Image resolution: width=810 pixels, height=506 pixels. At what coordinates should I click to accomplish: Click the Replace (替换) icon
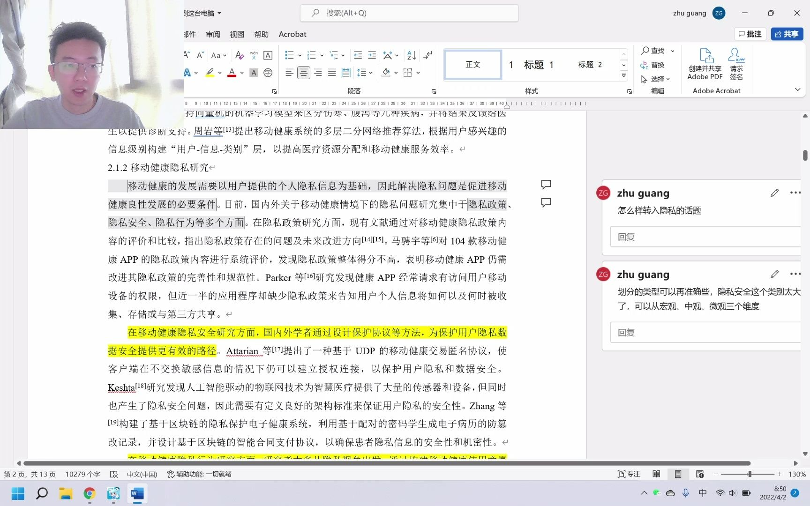(657, 65)
